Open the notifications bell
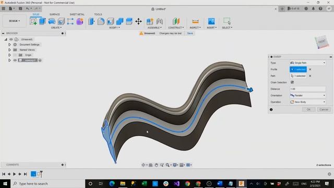The width and height of the screenshot is (334, 188). [x=313, y=9]
